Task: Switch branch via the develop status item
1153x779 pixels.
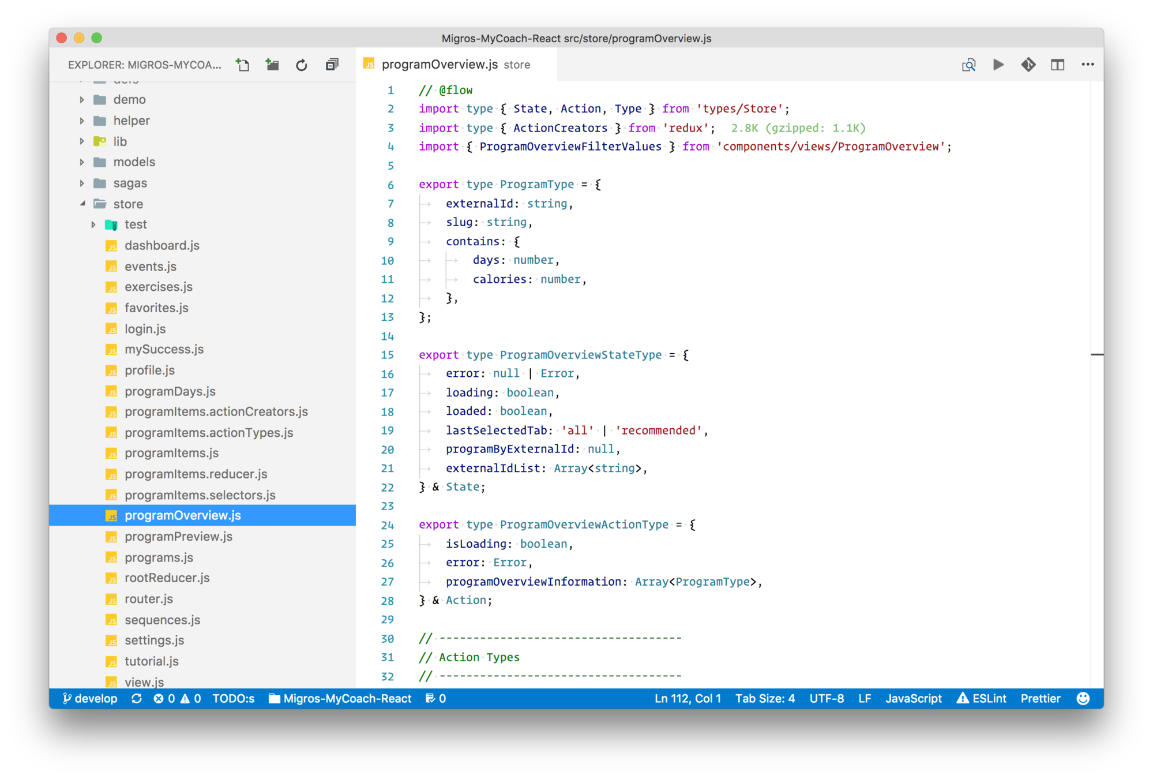Action: tap(90, 698)
